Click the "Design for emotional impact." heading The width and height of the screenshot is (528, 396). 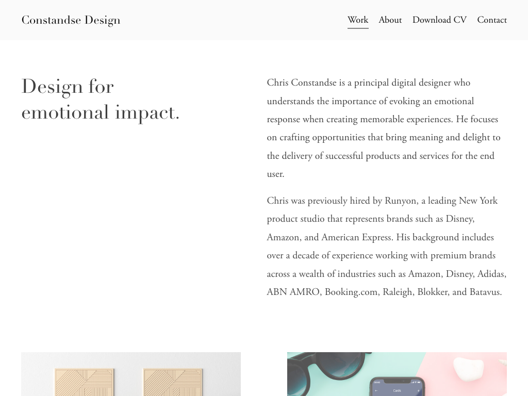coord(101,99)
